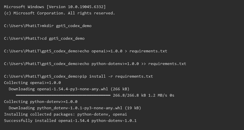
Task: Click the download progress bar
Action: tap(63, 95)
